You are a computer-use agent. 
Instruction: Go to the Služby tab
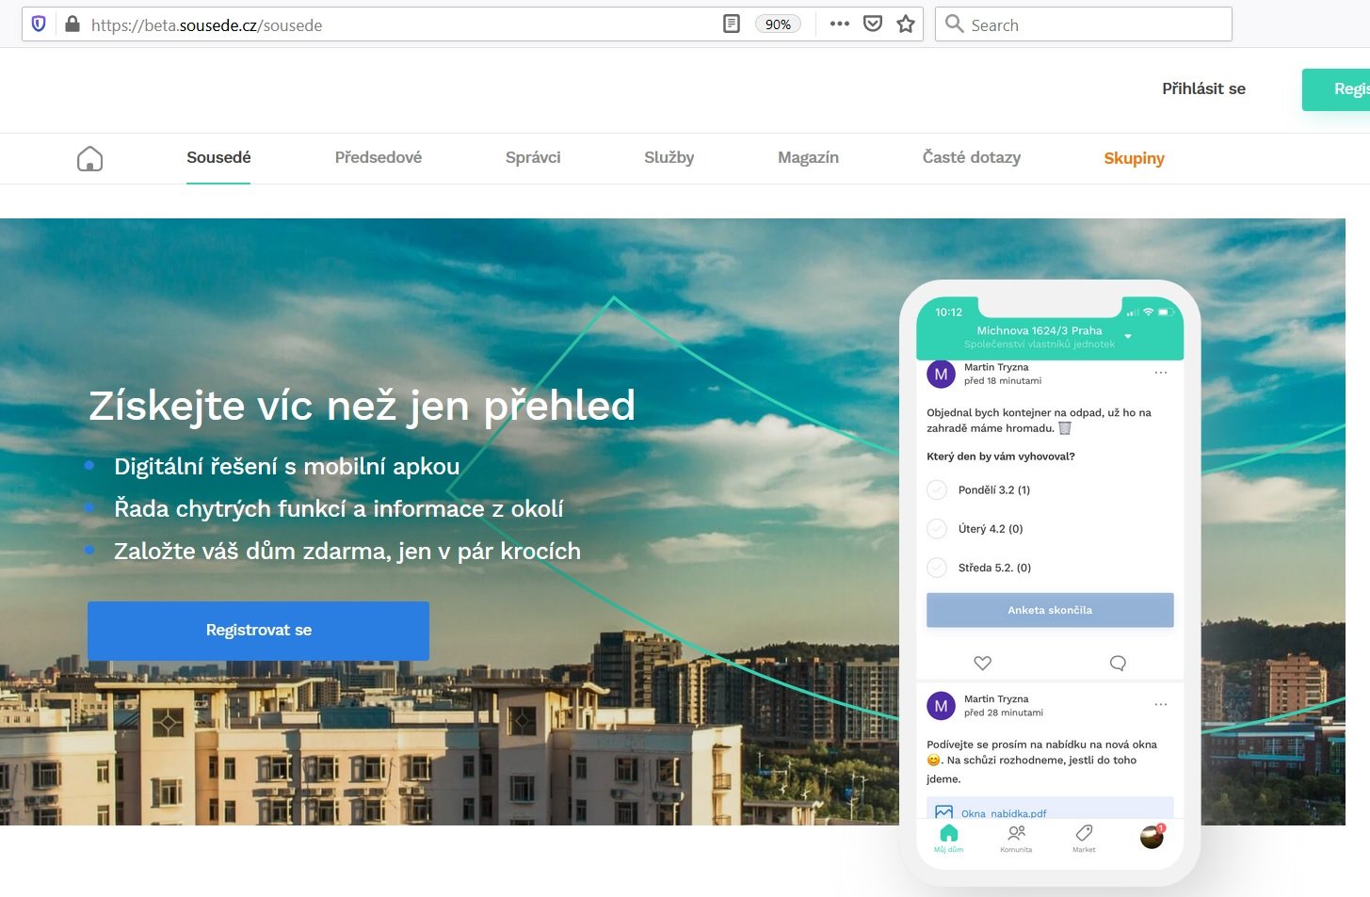(669, 157)
